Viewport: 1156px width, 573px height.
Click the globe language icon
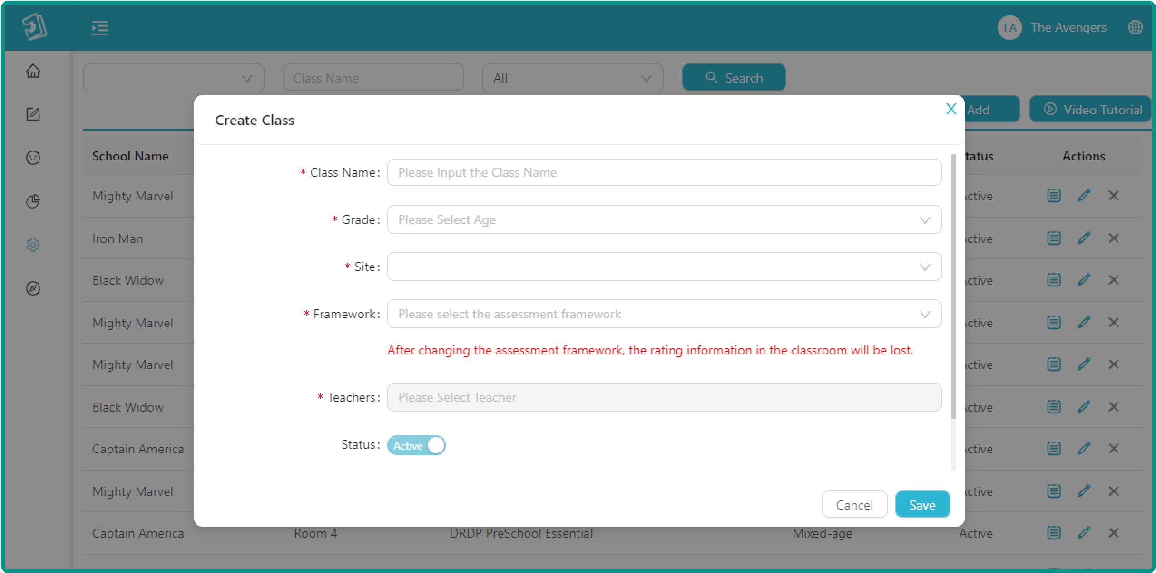click(x=1135, y=27)
